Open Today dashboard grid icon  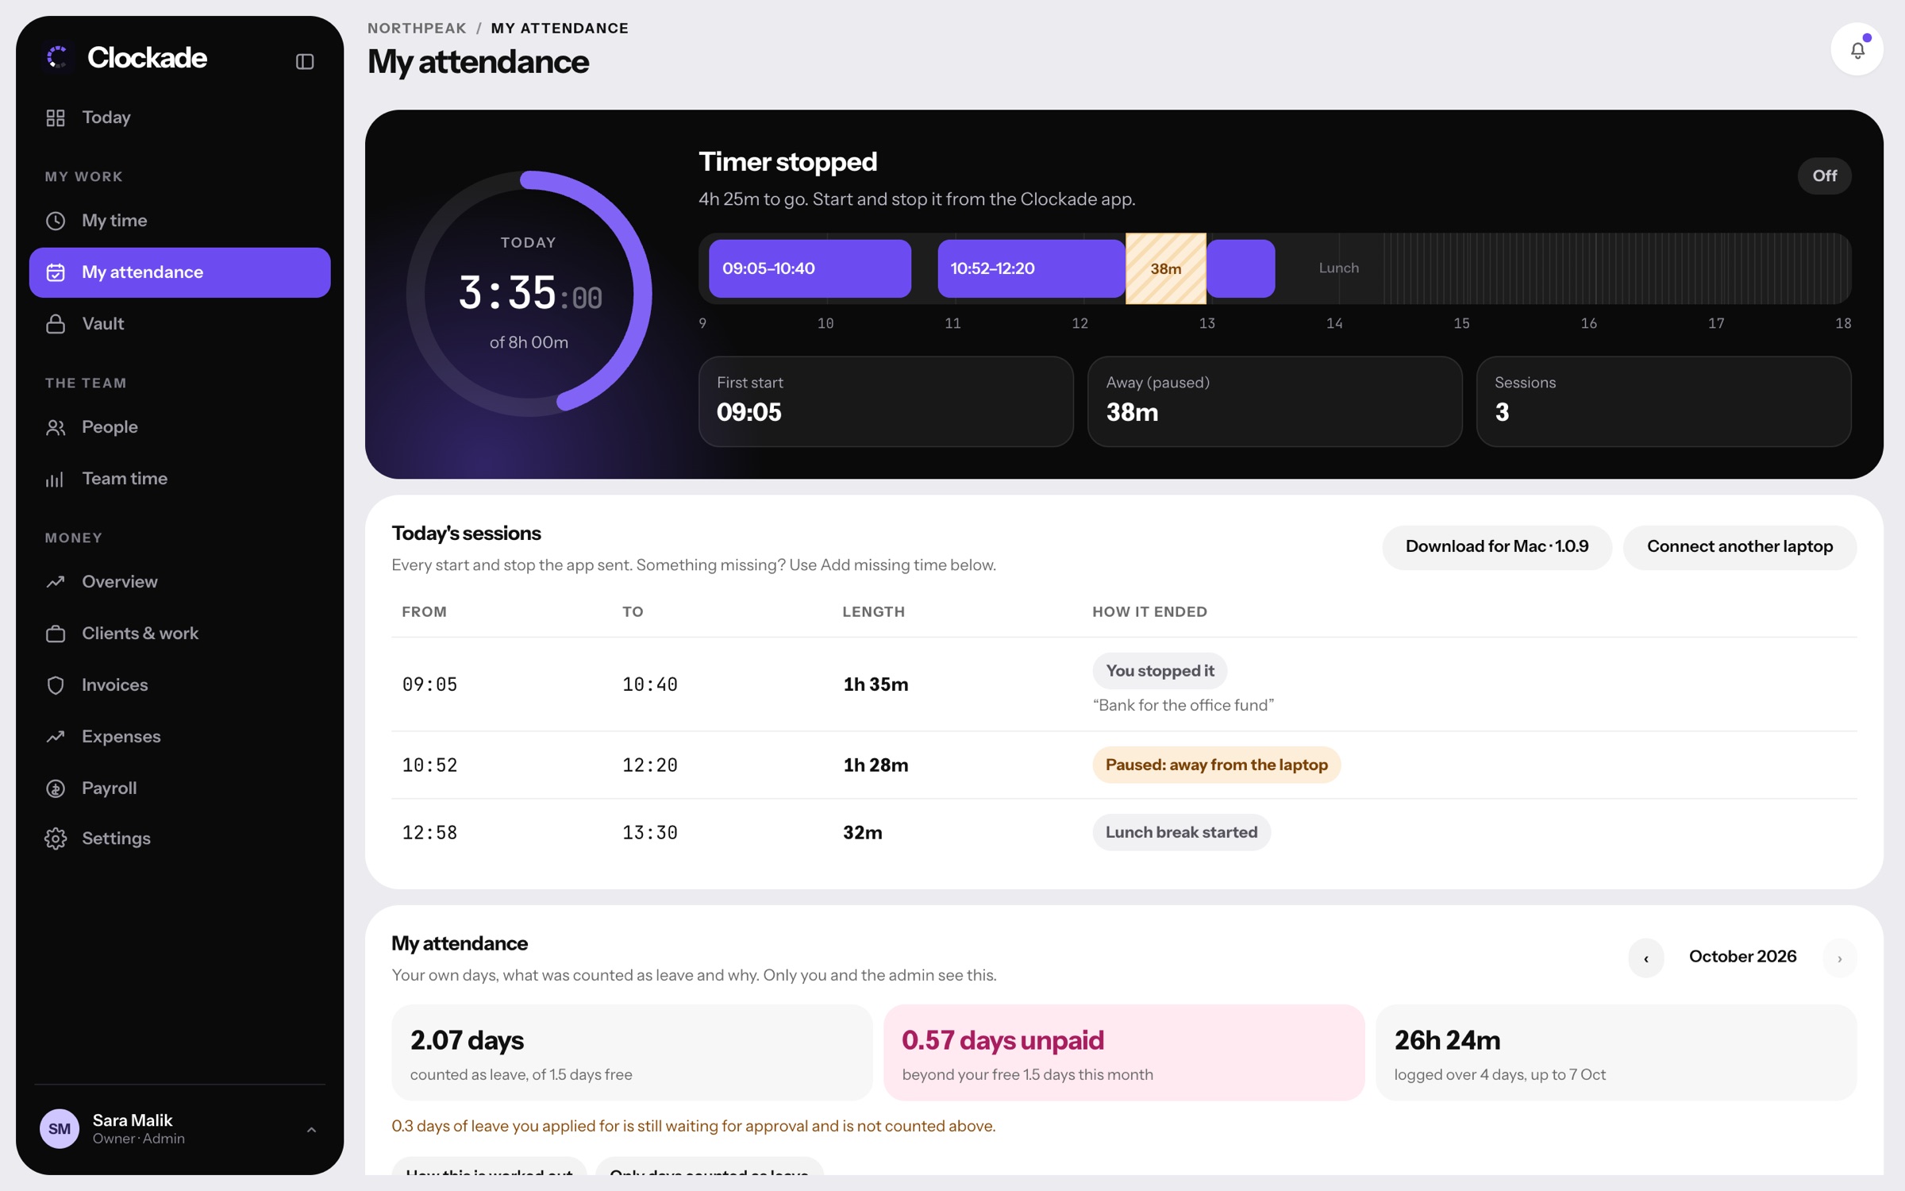coord(56,118)
